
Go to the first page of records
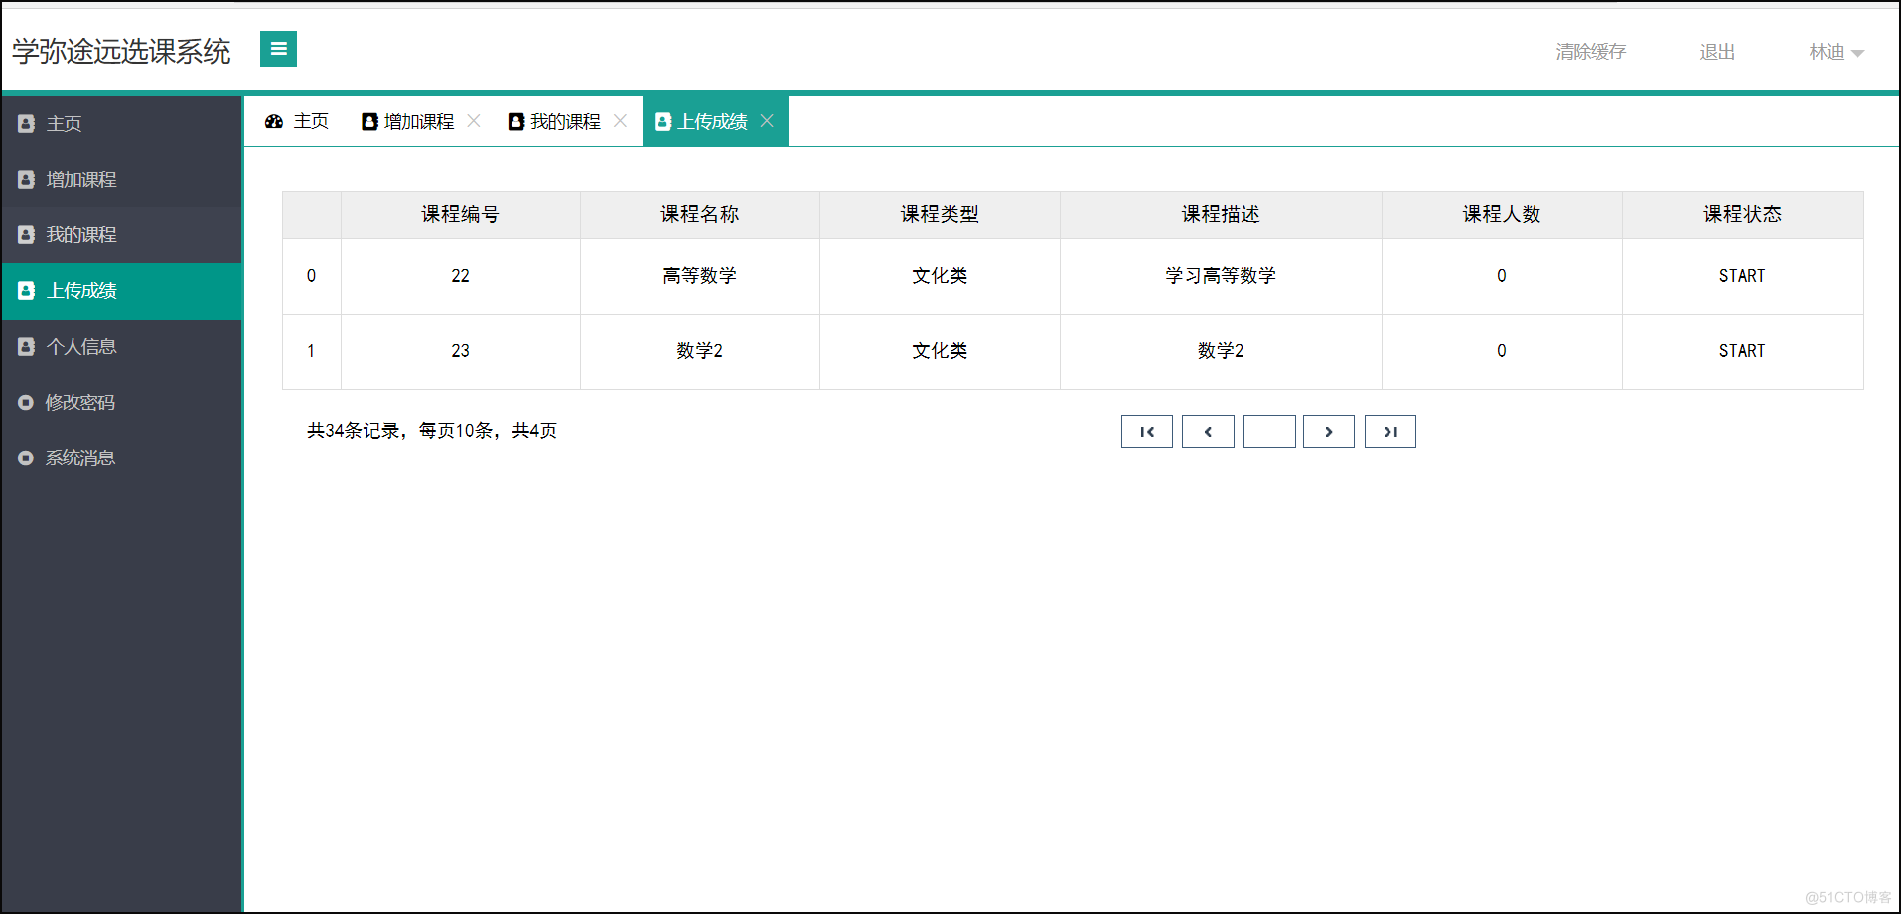(1147, 432)
